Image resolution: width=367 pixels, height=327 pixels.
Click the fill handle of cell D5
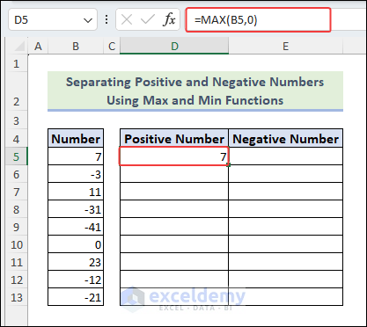[x=229, y=165]
